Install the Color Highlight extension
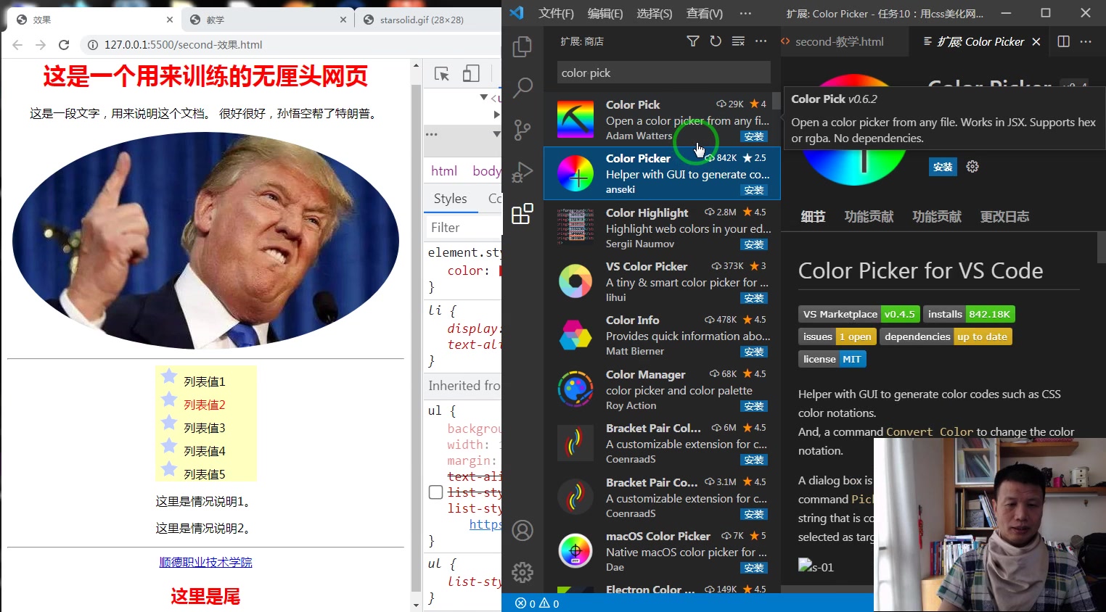Image resolution: width=1106 pixels, height=612 pixels. [x=754, y=244]
